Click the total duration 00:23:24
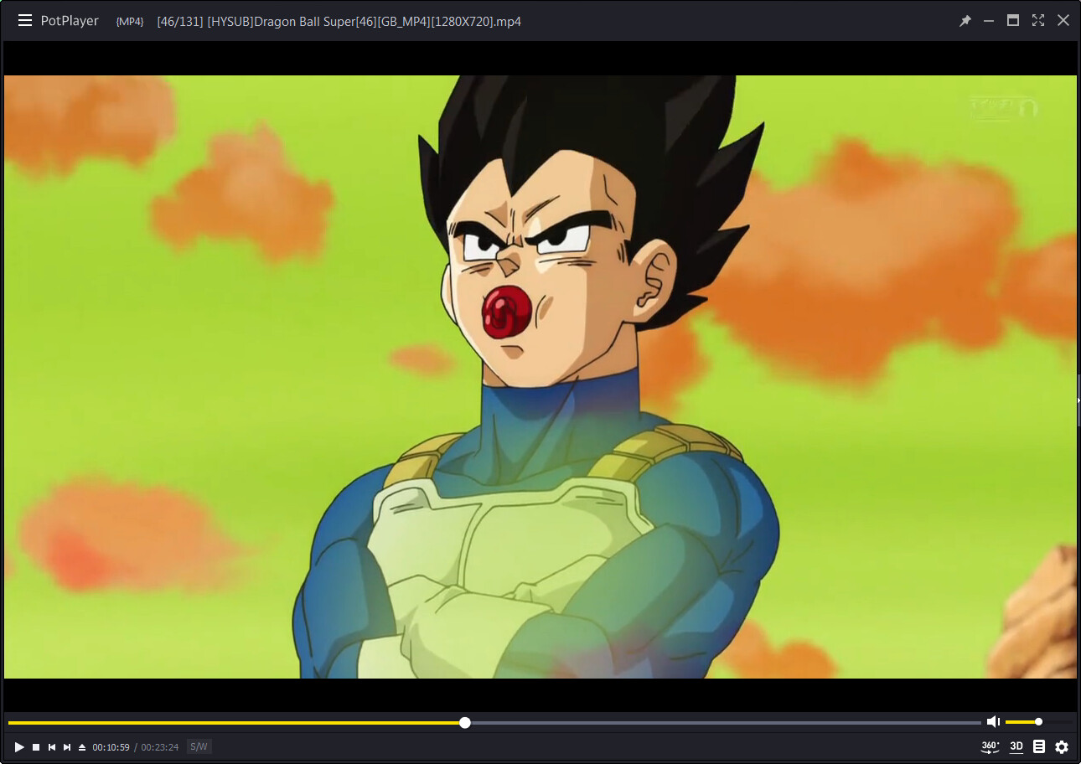 (x=159, y=747)
